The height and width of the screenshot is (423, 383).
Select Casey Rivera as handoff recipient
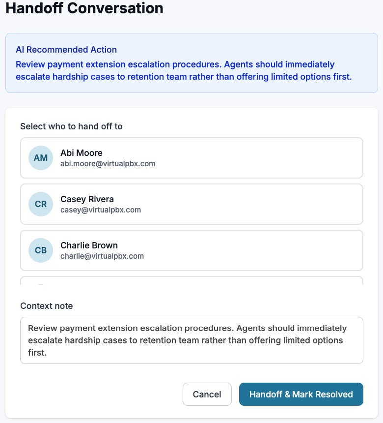(x=191, y=204)
